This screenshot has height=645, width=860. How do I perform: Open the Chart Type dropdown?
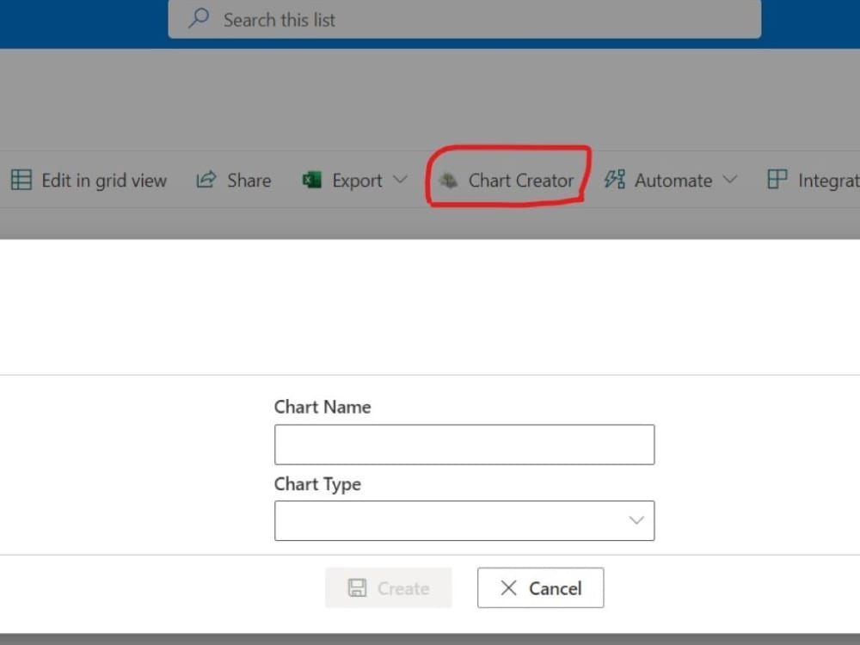pyautogui.click(x=636, y=519)
